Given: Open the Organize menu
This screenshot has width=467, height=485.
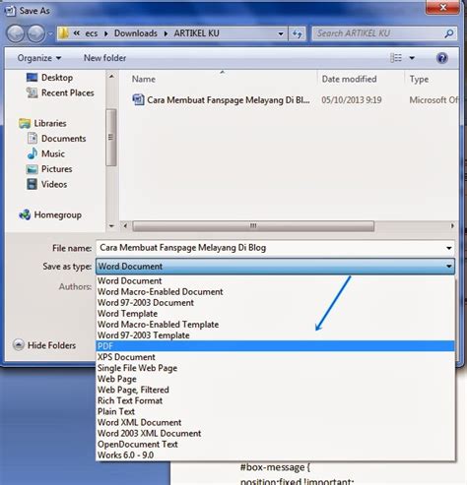Looking at the screenshot, I should 39,58.
